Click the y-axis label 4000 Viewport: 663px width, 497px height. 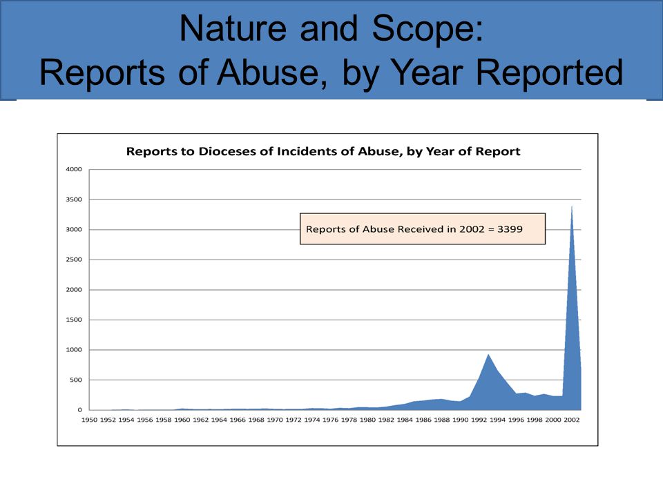pyautogui.click(x=74, y=169)
